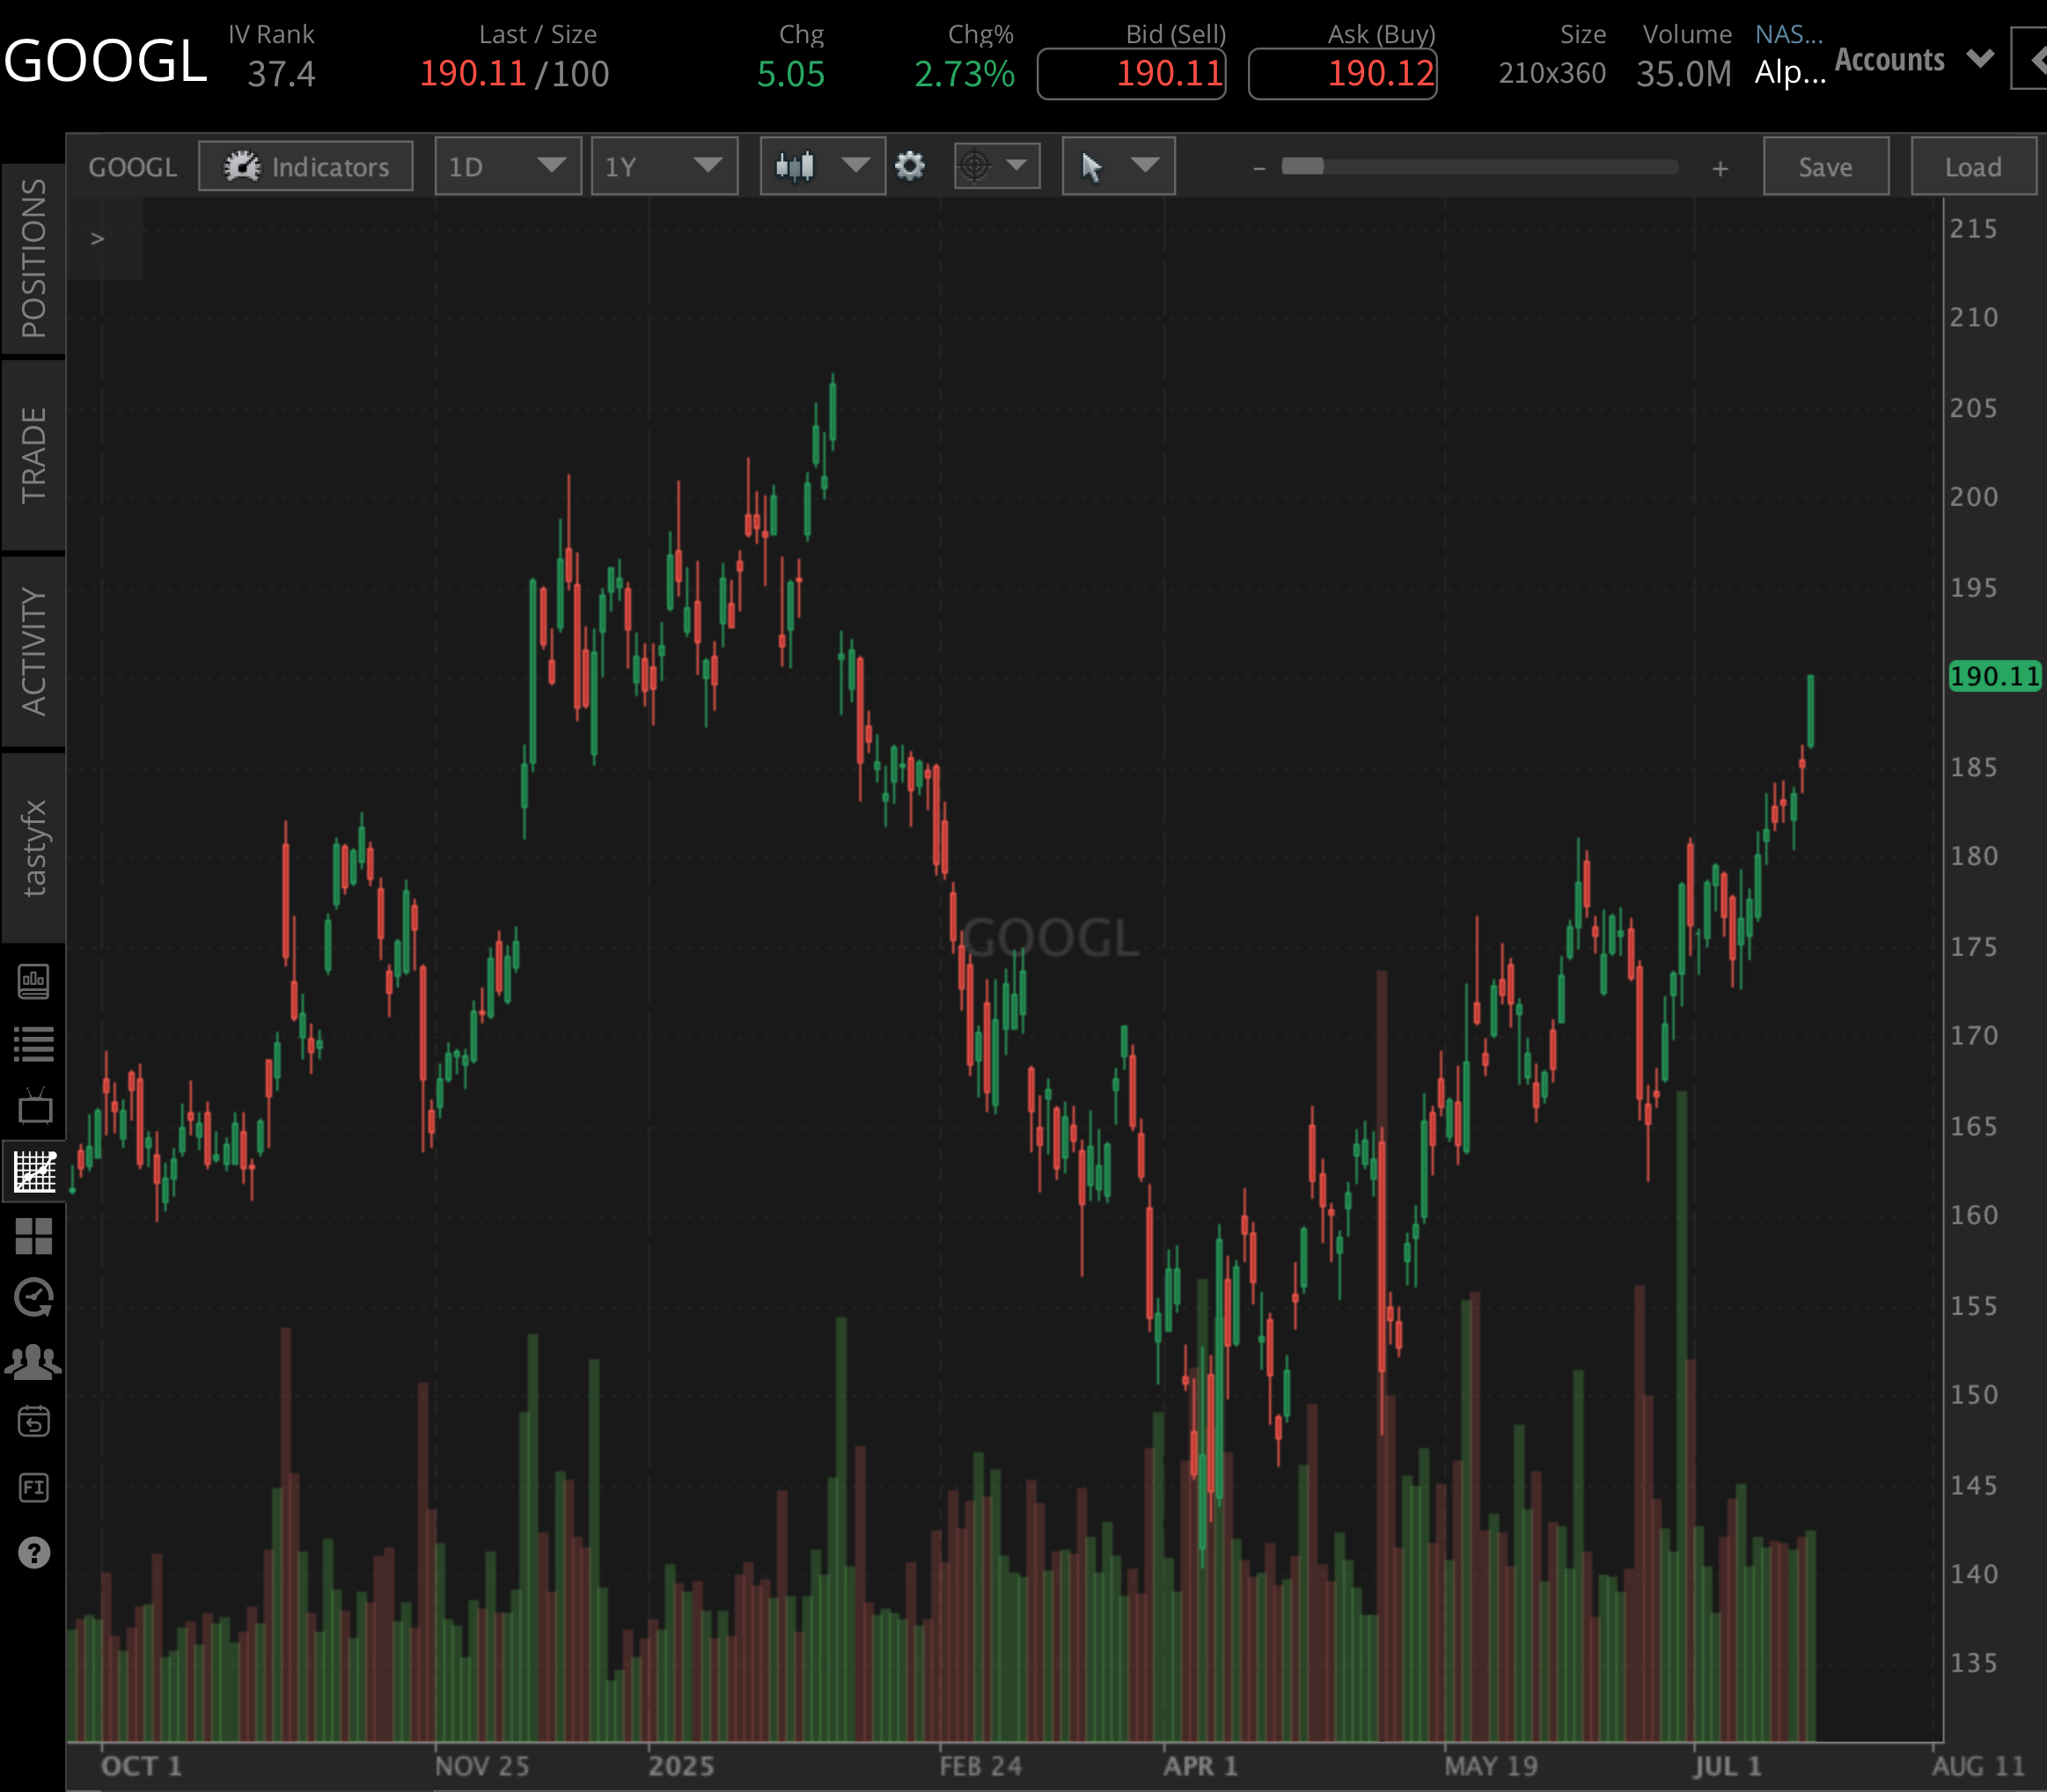Open the candle chart type dropdown
The height and width of the screenshot is (1792, 2047).
[x=820, y=166]
